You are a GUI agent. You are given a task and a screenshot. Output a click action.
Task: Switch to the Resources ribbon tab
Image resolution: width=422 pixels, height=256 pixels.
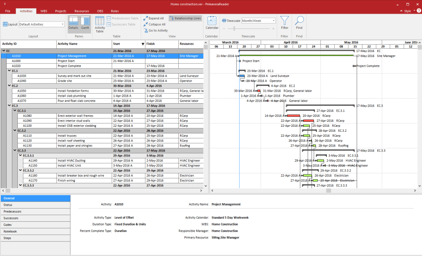pos(82,11)
